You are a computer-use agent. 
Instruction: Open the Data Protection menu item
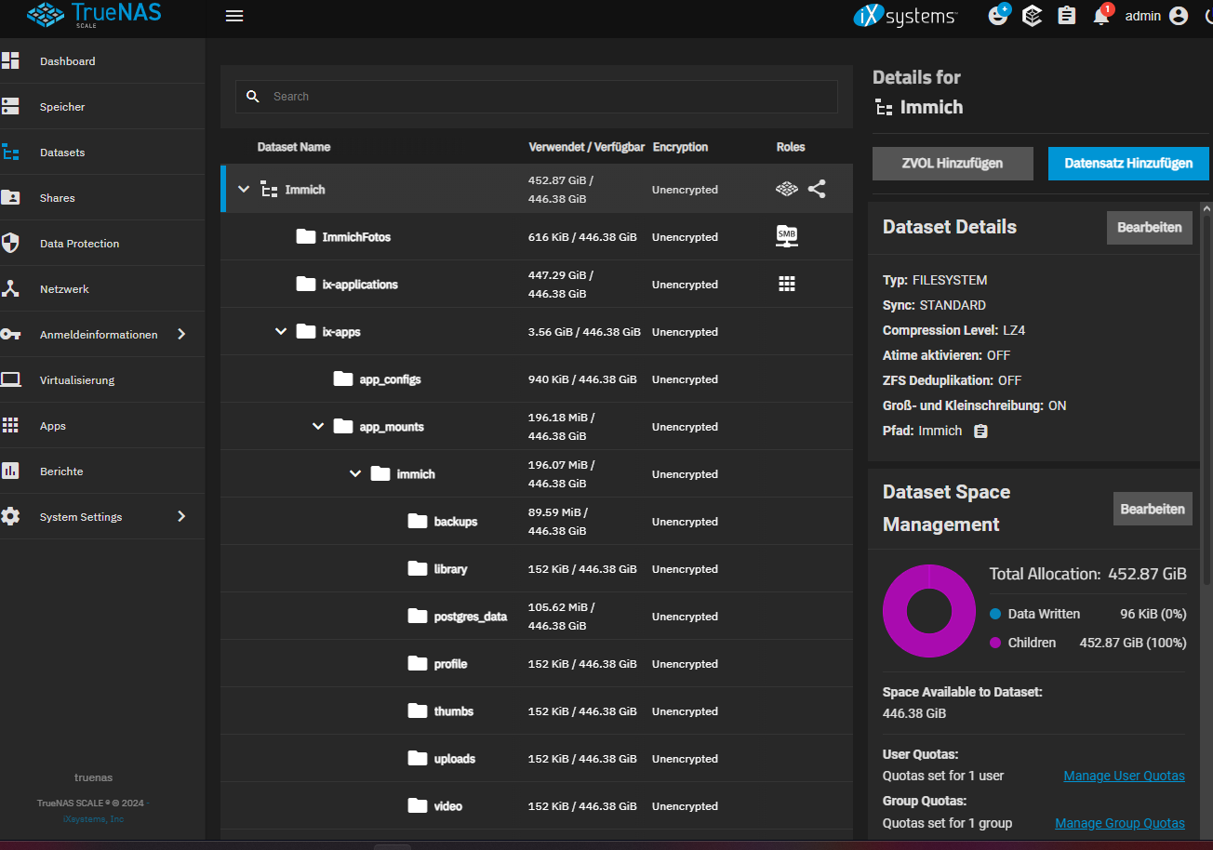[x=79, y=244]
